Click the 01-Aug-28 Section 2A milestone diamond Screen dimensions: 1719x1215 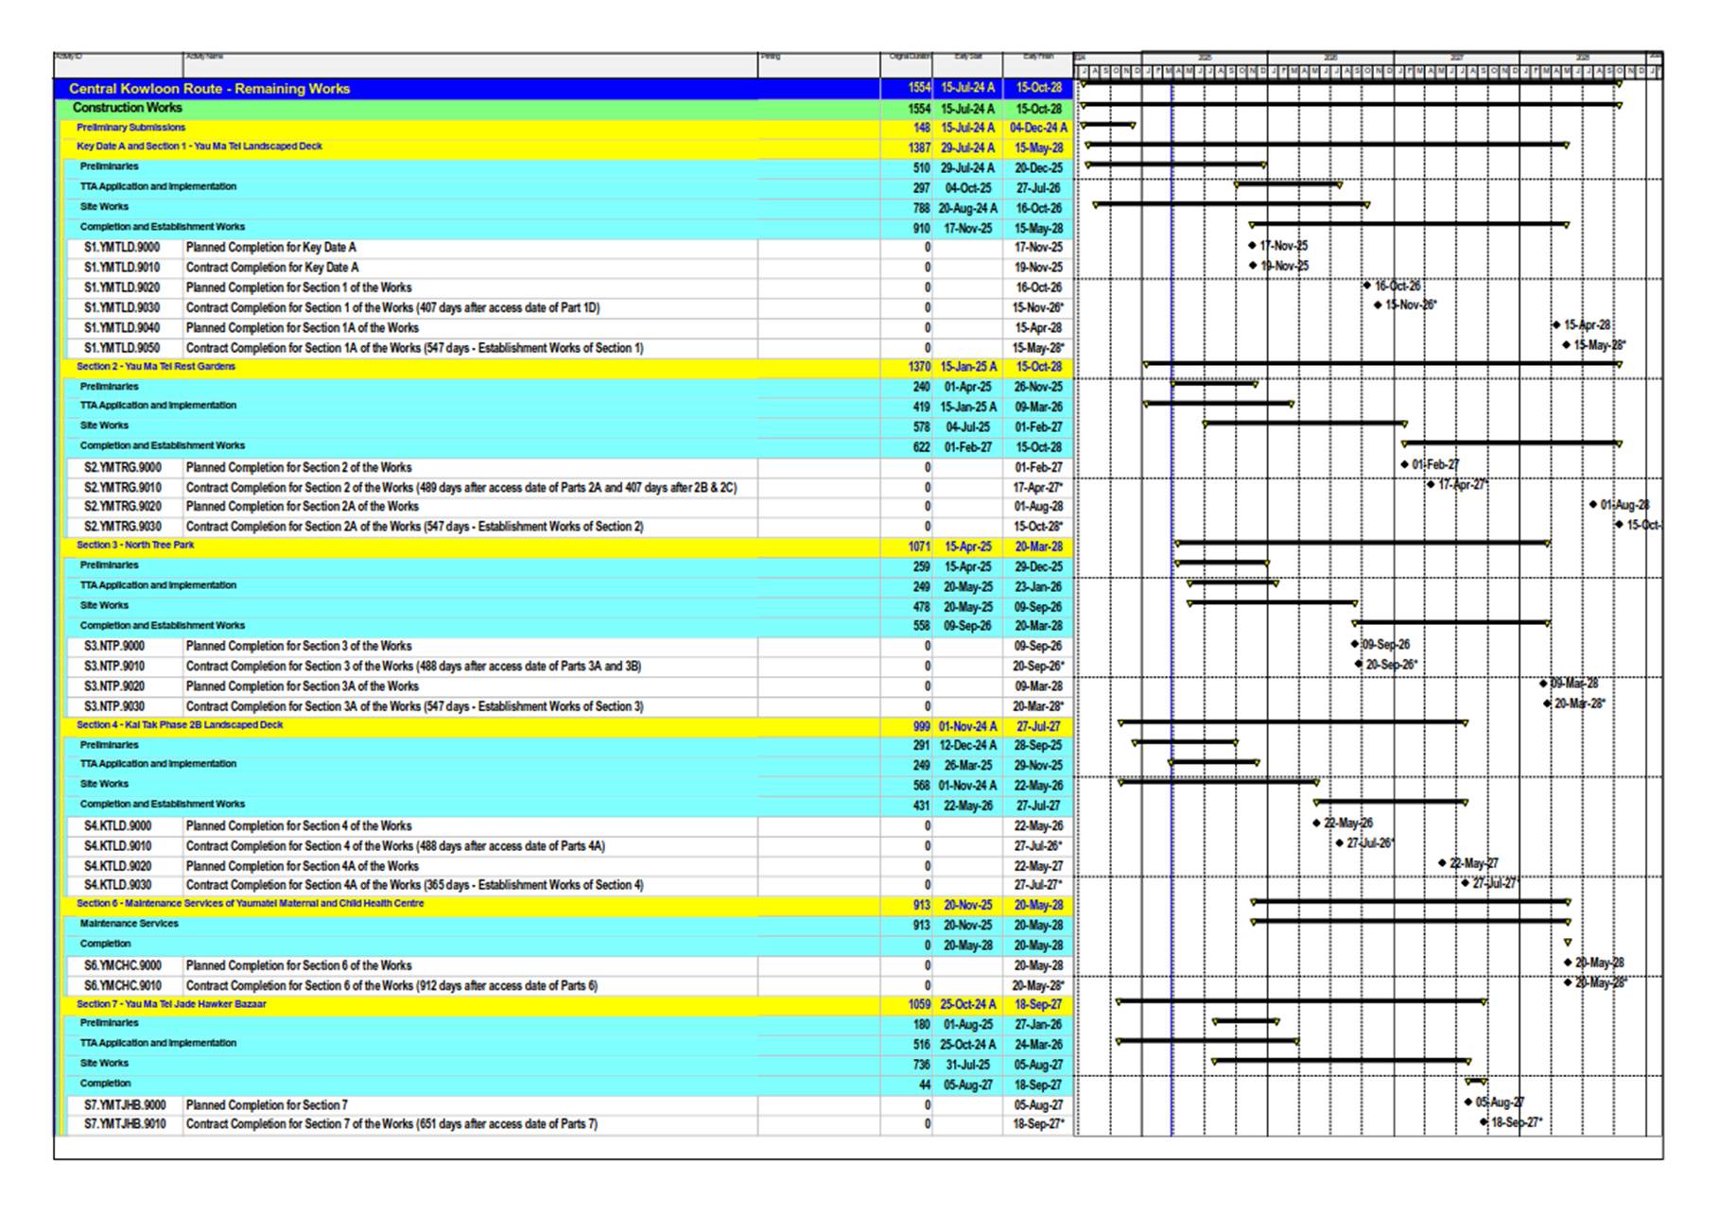tap(1593, 505)
